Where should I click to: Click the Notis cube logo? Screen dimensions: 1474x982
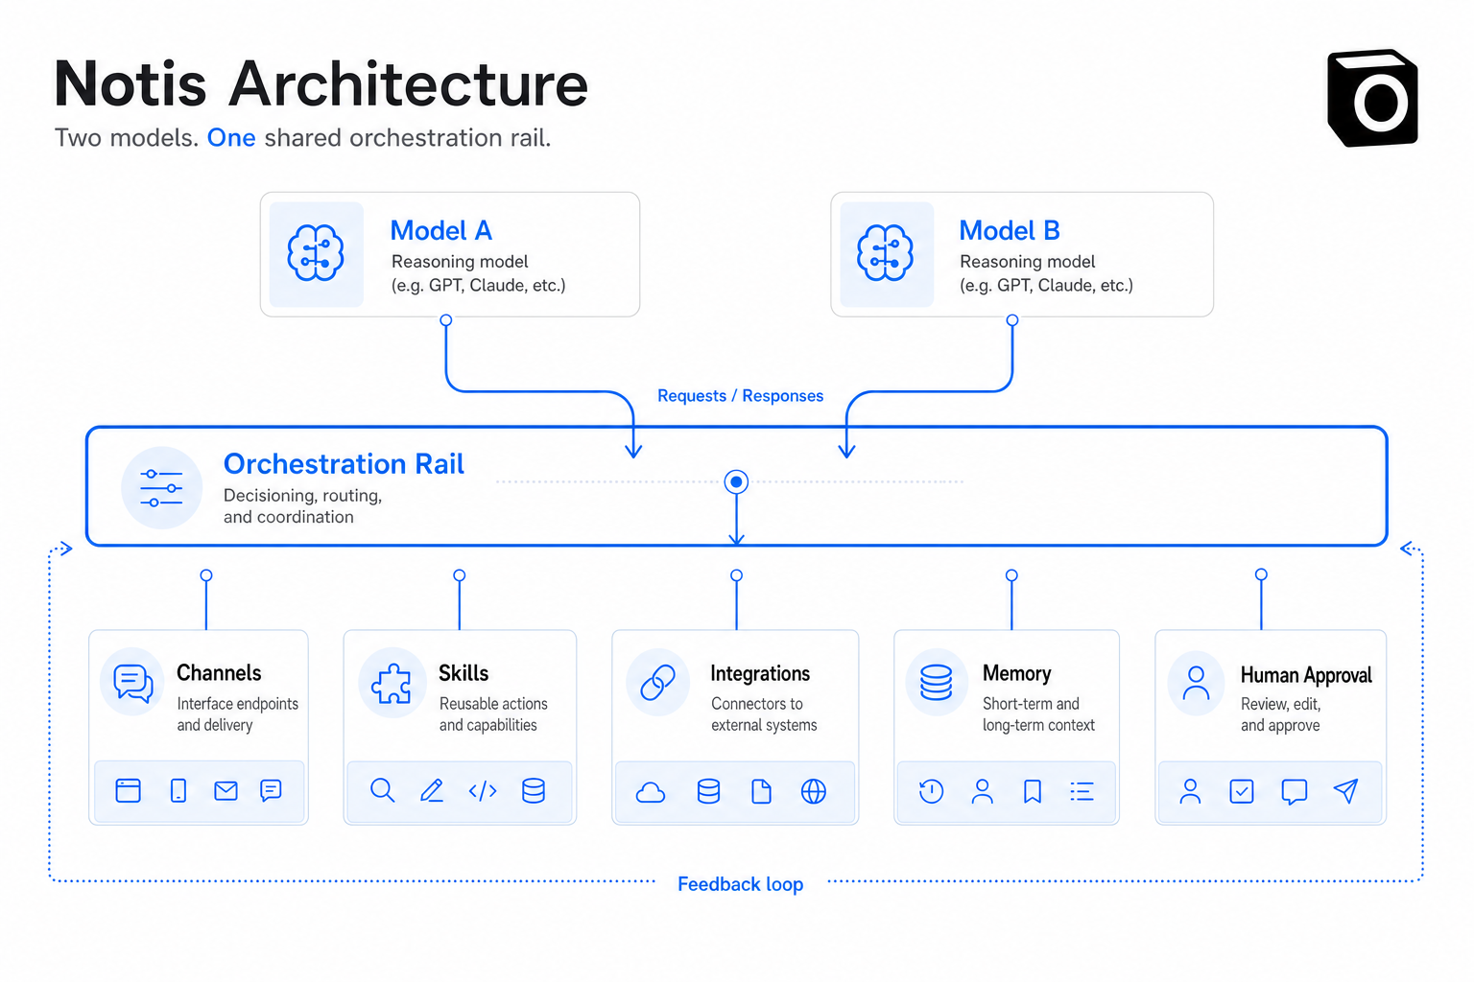(x=1372, y=98)
